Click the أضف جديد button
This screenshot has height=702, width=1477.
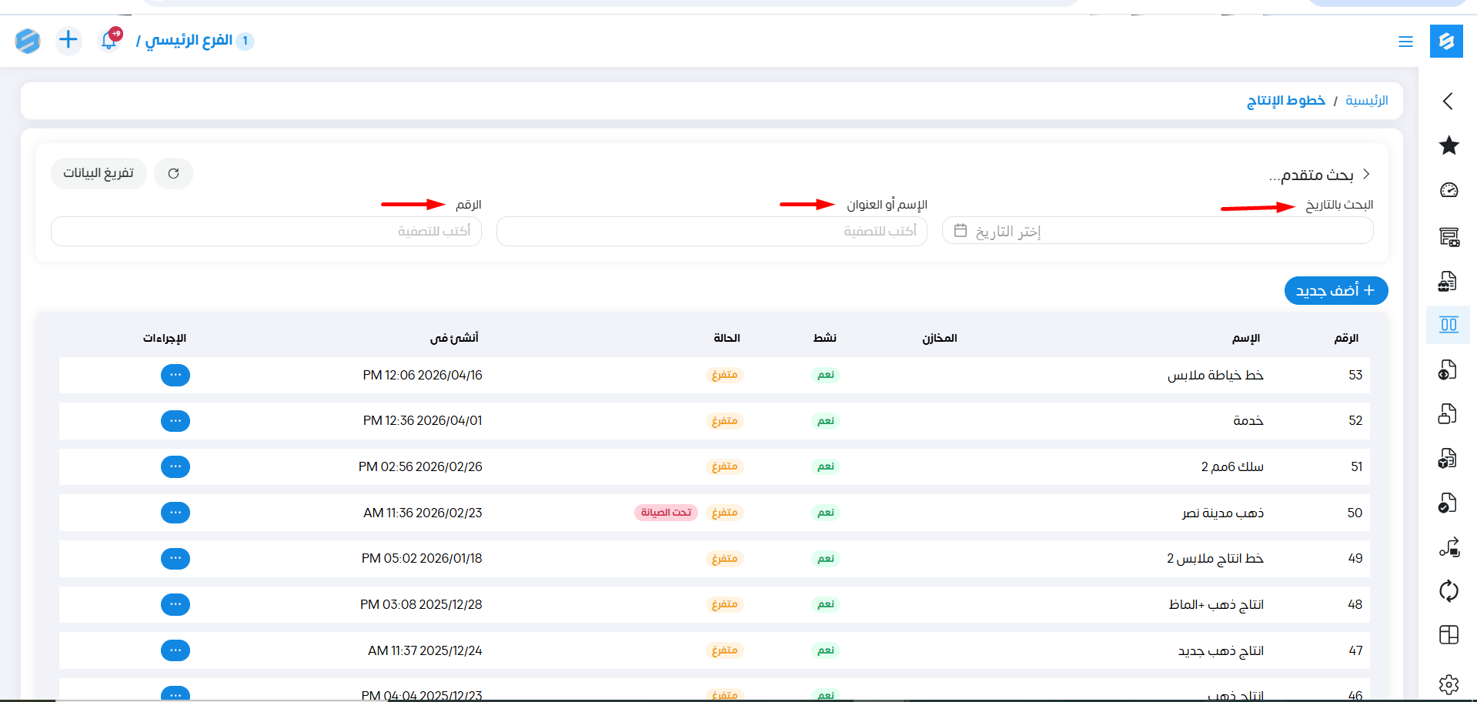point(1335,290)
